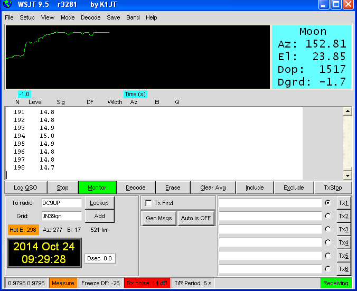The image size is (357, 291).
Task: Look up callsign with Lookup button
Action: [x=99, y=203]
